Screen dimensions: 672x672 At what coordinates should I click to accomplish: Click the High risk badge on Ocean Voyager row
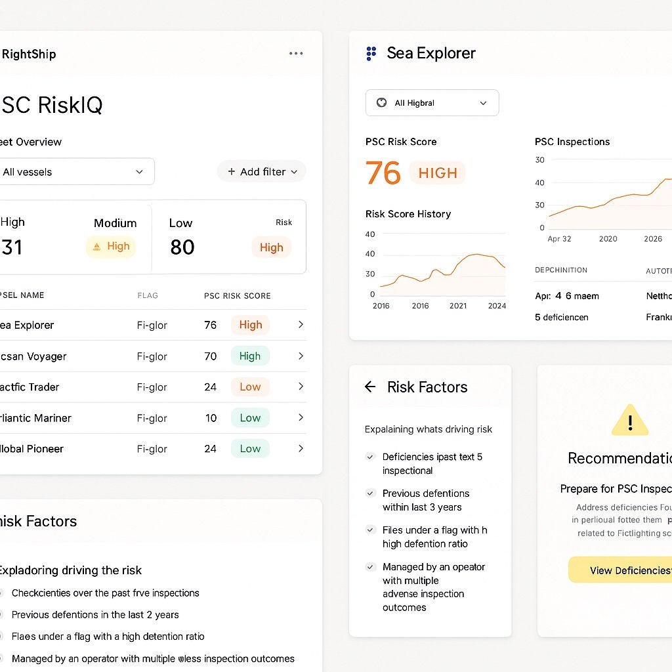pyautogui.click(x=250, y=356)
